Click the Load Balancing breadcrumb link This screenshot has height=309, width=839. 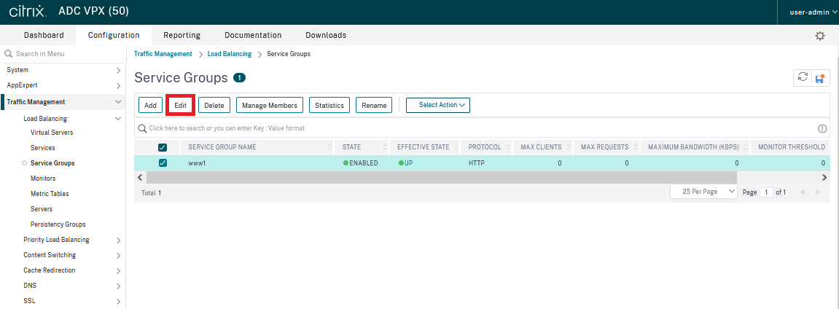(229, 54)
